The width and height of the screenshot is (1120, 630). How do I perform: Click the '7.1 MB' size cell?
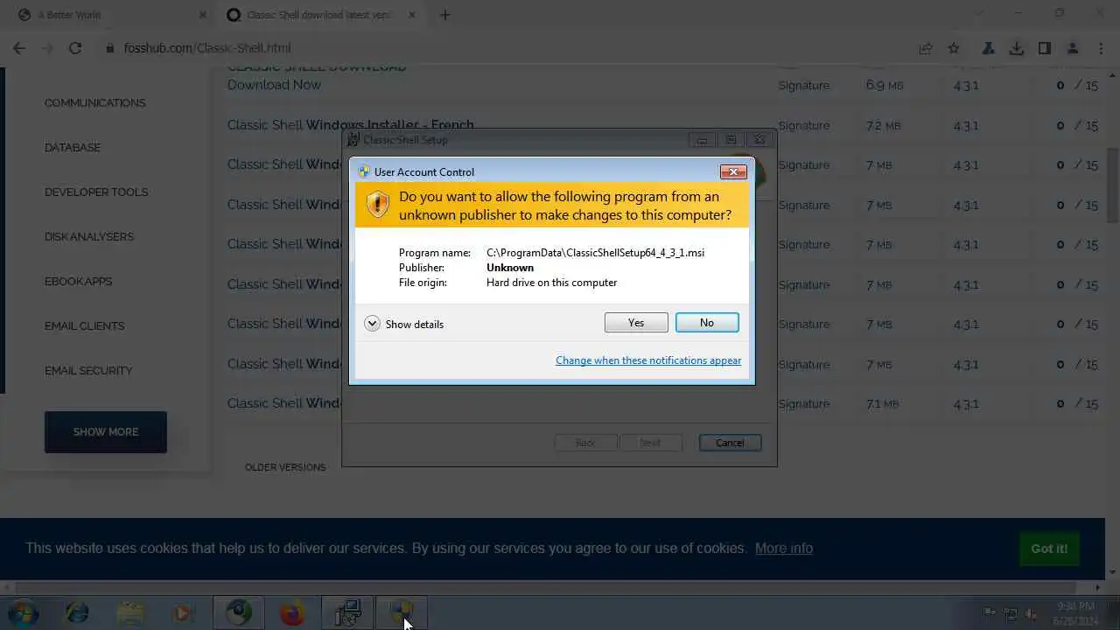(883, 404)
